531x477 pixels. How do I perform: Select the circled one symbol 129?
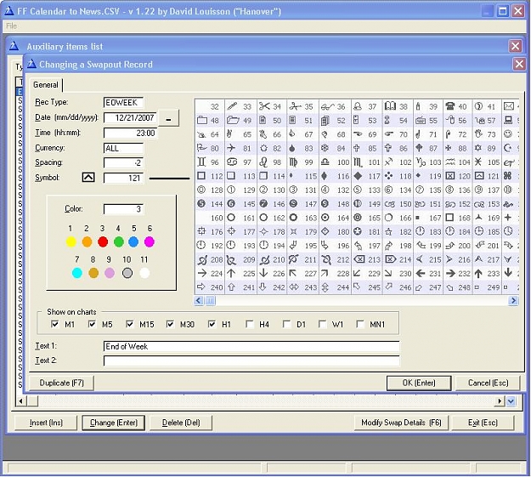(x=231, y=190)
